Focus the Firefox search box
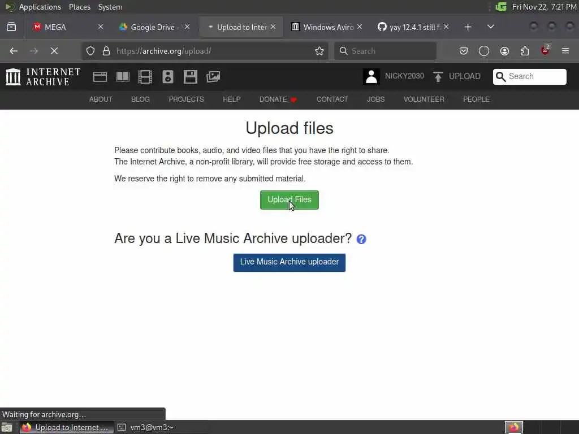The image size is (579, 434). [385, 51]
